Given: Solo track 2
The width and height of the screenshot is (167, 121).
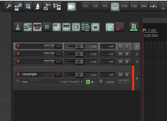Looking at the screenshot, I should (x=127, y=54).
